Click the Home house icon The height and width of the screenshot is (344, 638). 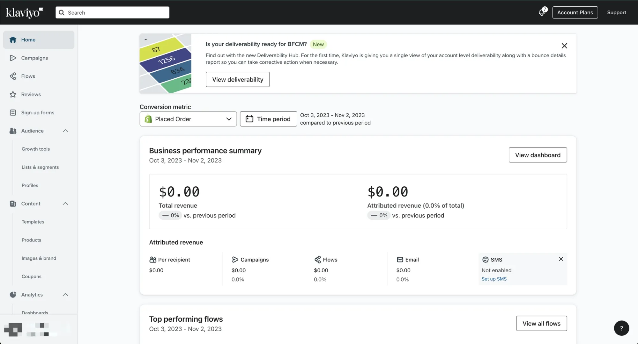(x=13, y=40)
